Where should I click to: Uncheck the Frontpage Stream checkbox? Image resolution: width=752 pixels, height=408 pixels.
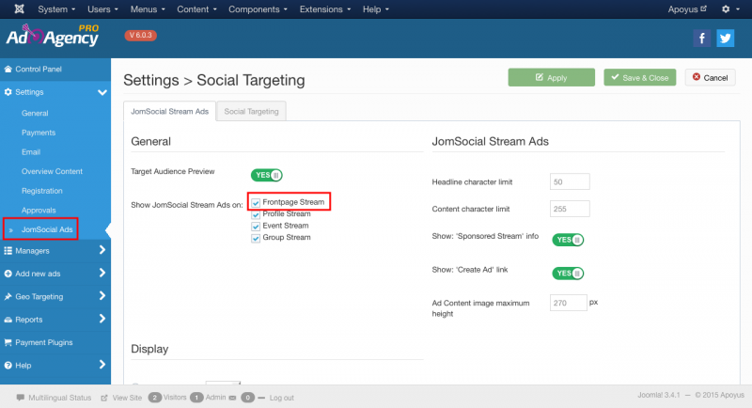[x=256, y=203]
